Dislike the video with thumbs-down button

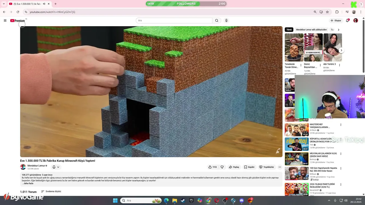click(222, 167)
